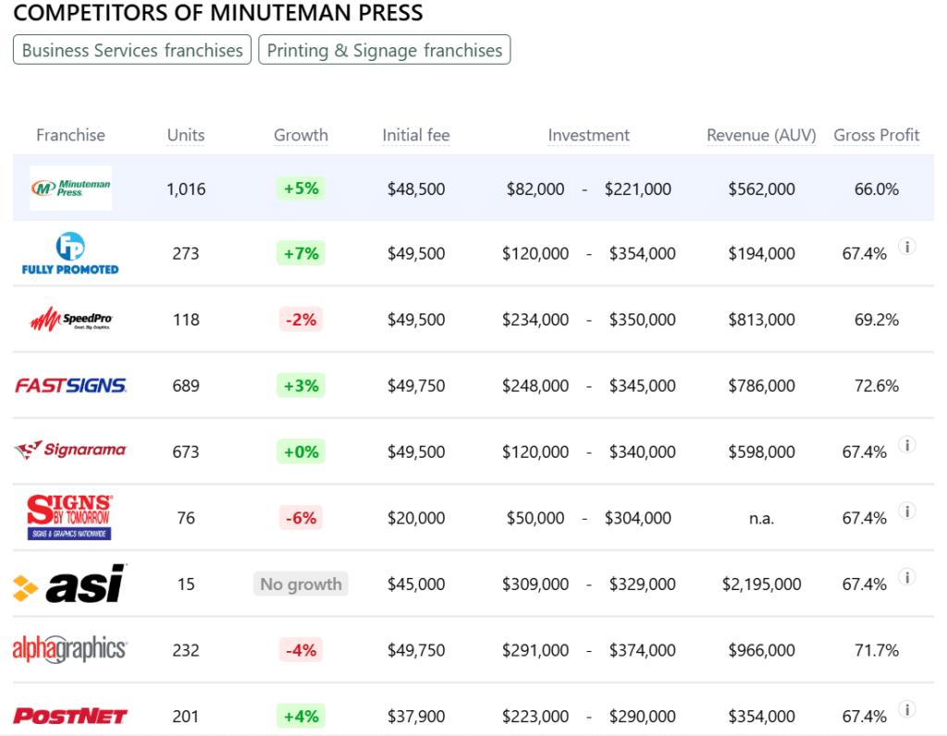Viewport: 947px width, 736px height.
Task: Select the 71.7% gross profit cell
Action: click(877, 650)
